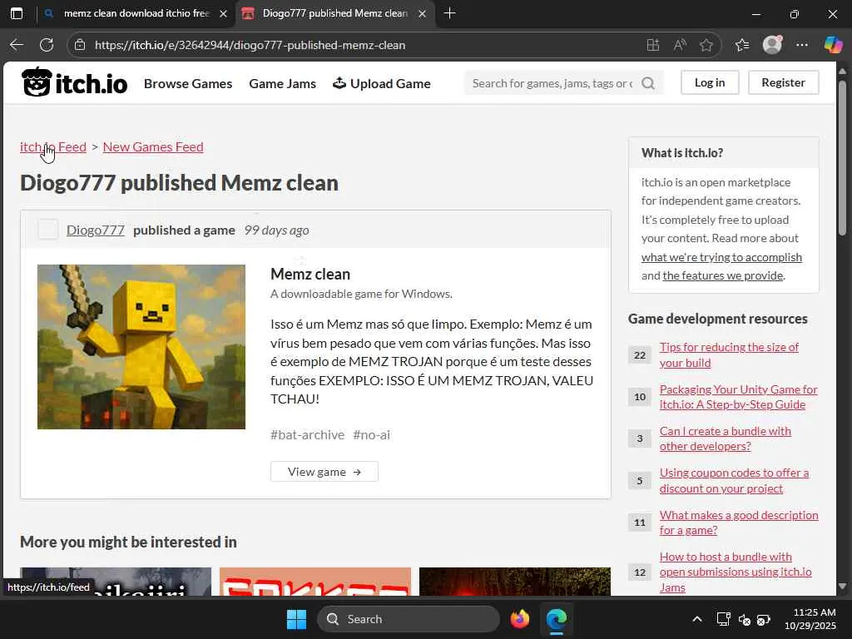Click the red recommended game thumbnail
This screenshot has width=852, height=639.
pos(315,582)
